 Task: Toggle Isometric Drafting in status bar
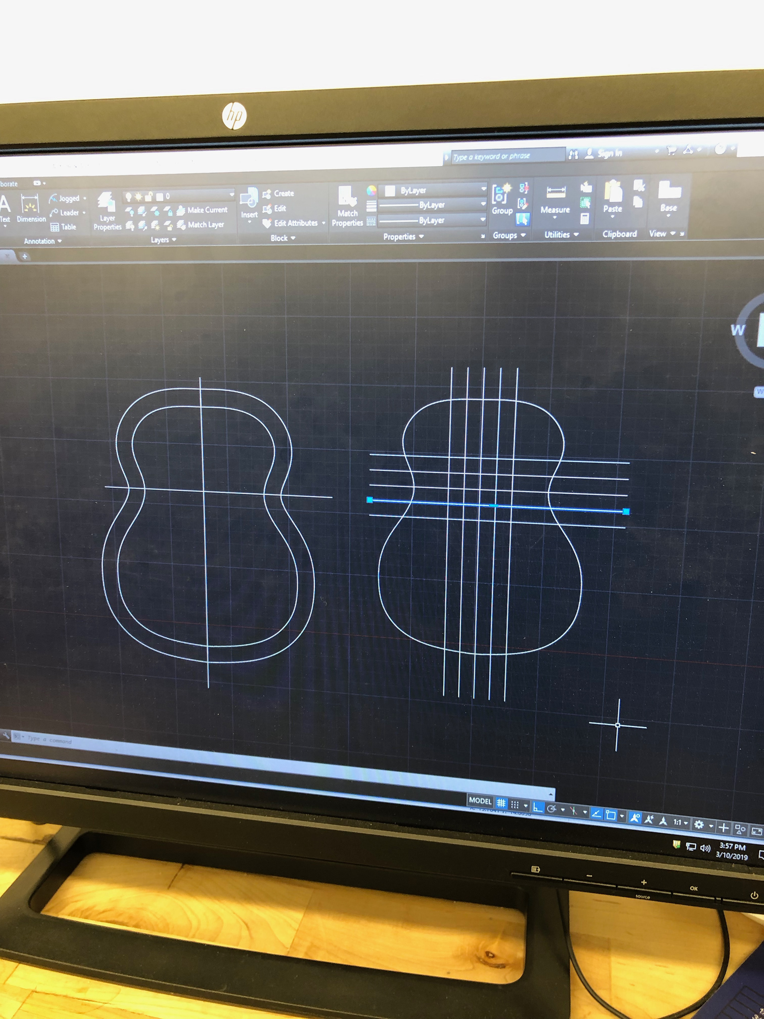click(x=573, y=811)
